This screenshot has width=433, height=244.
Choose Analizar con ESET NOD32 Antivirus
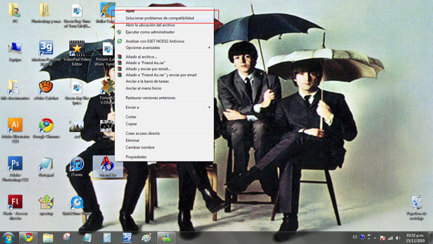click(x=164, y=41)
